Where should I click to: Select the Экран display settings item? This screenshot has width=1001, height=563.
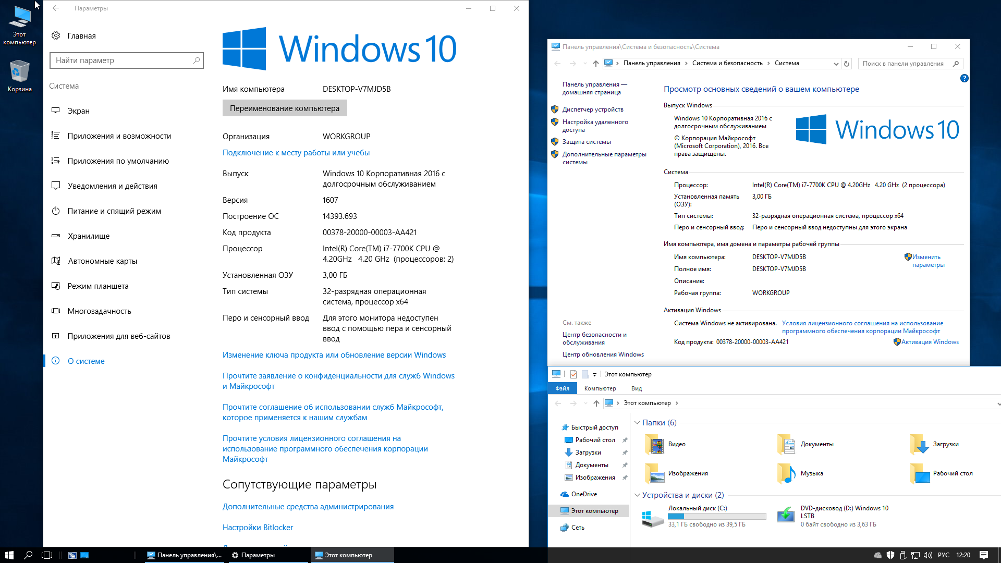point(78,111)
